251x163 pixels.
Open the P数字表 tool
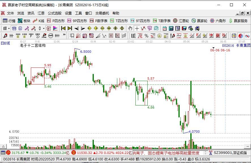(x=99, y=21)
